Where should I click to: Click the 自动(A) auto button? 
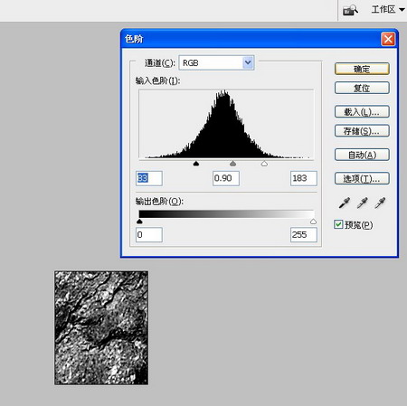click(362, 155)
